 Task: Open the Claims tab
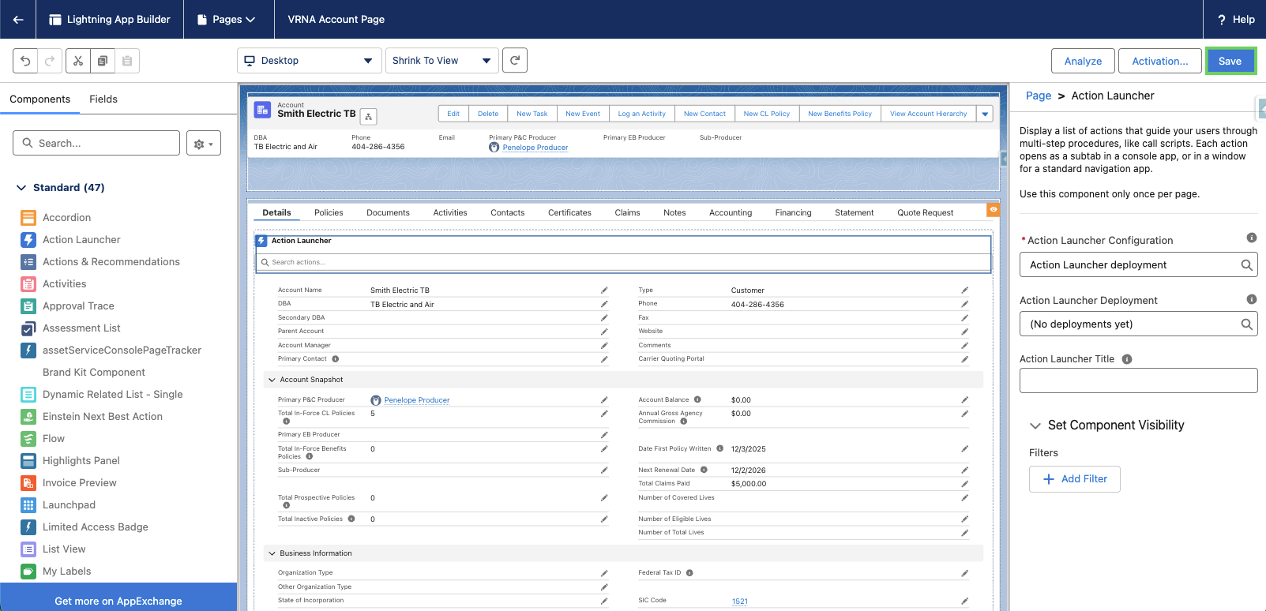tap(627, 212)
